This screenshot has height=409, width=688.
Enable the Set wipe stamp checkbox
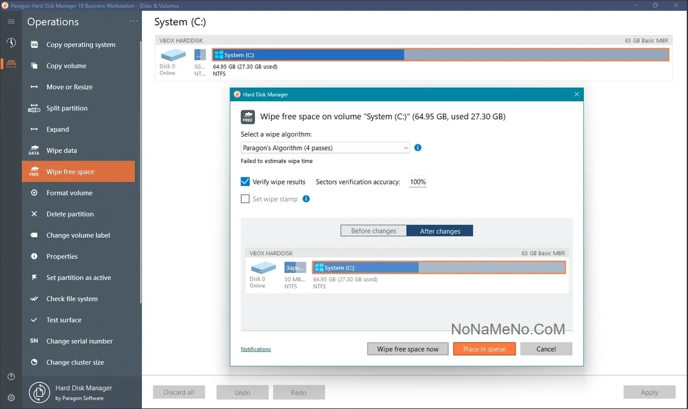pos(245,199)
